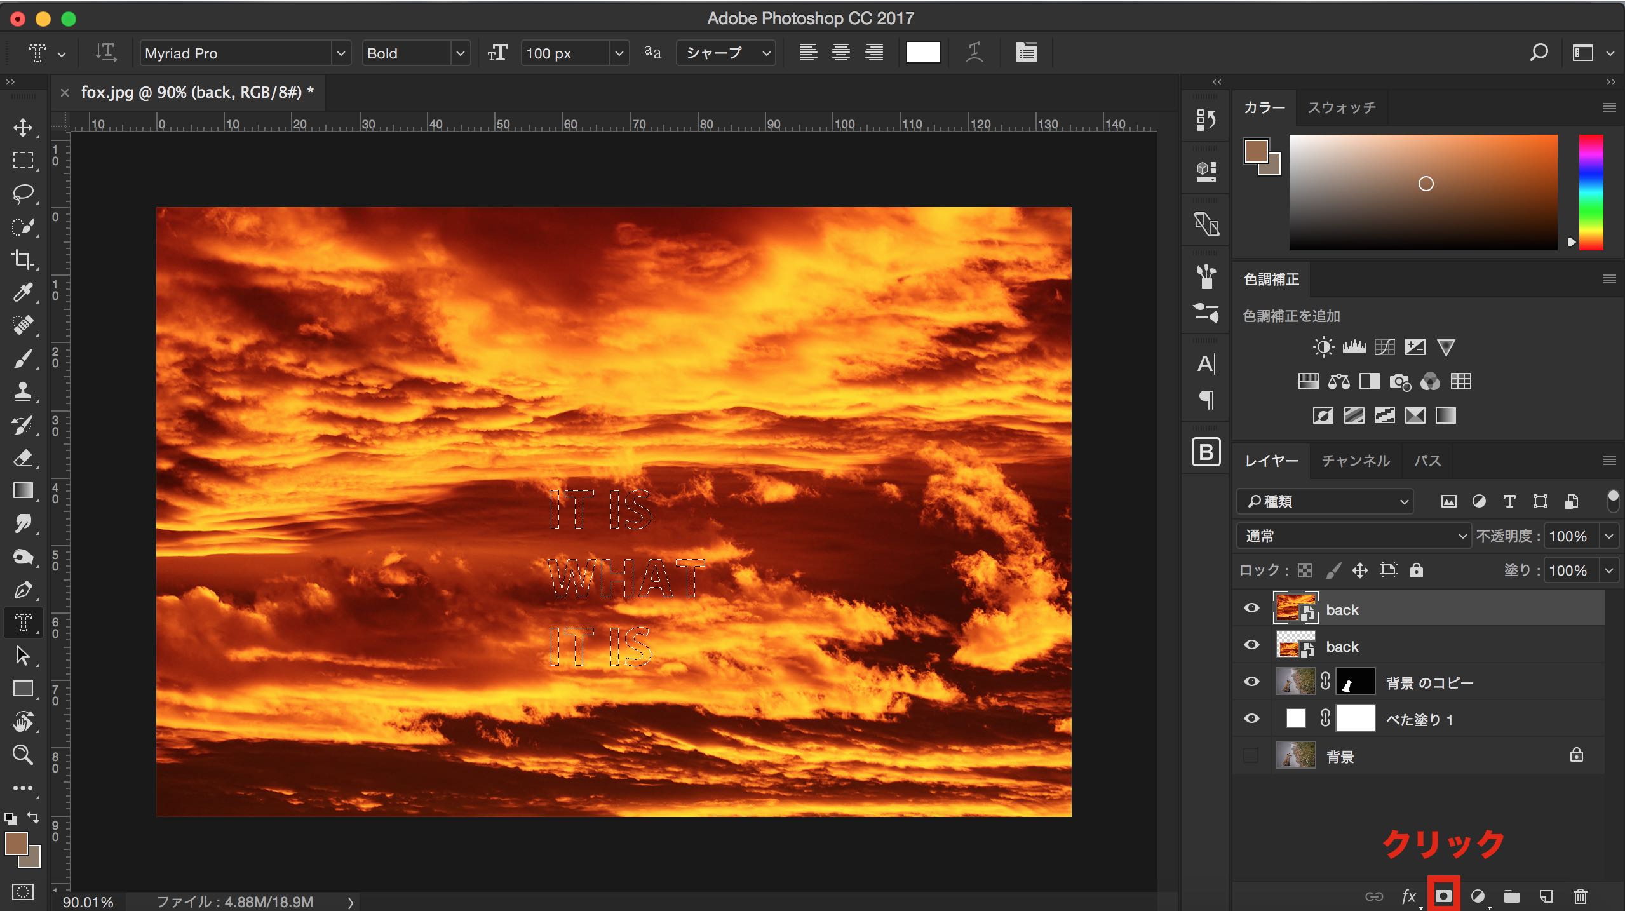The image size is (1625, 911).
Task: Add a Levels adjustment
Action: click(x=1354, y=347)
